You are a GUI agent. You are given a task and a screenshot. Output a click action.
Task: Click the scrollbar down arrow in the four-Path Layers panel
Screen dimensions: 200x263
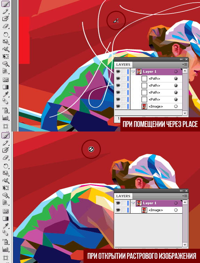point(185,113)
